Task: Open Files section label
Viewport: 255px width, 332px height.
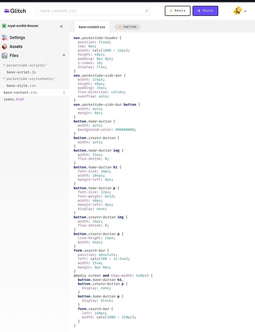Action: [x=14, y=55]
